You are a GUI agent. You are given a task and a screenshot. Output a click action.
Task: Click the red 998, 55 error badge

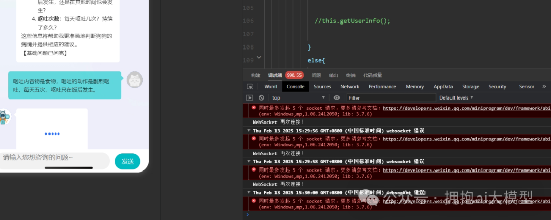(294, 75)
